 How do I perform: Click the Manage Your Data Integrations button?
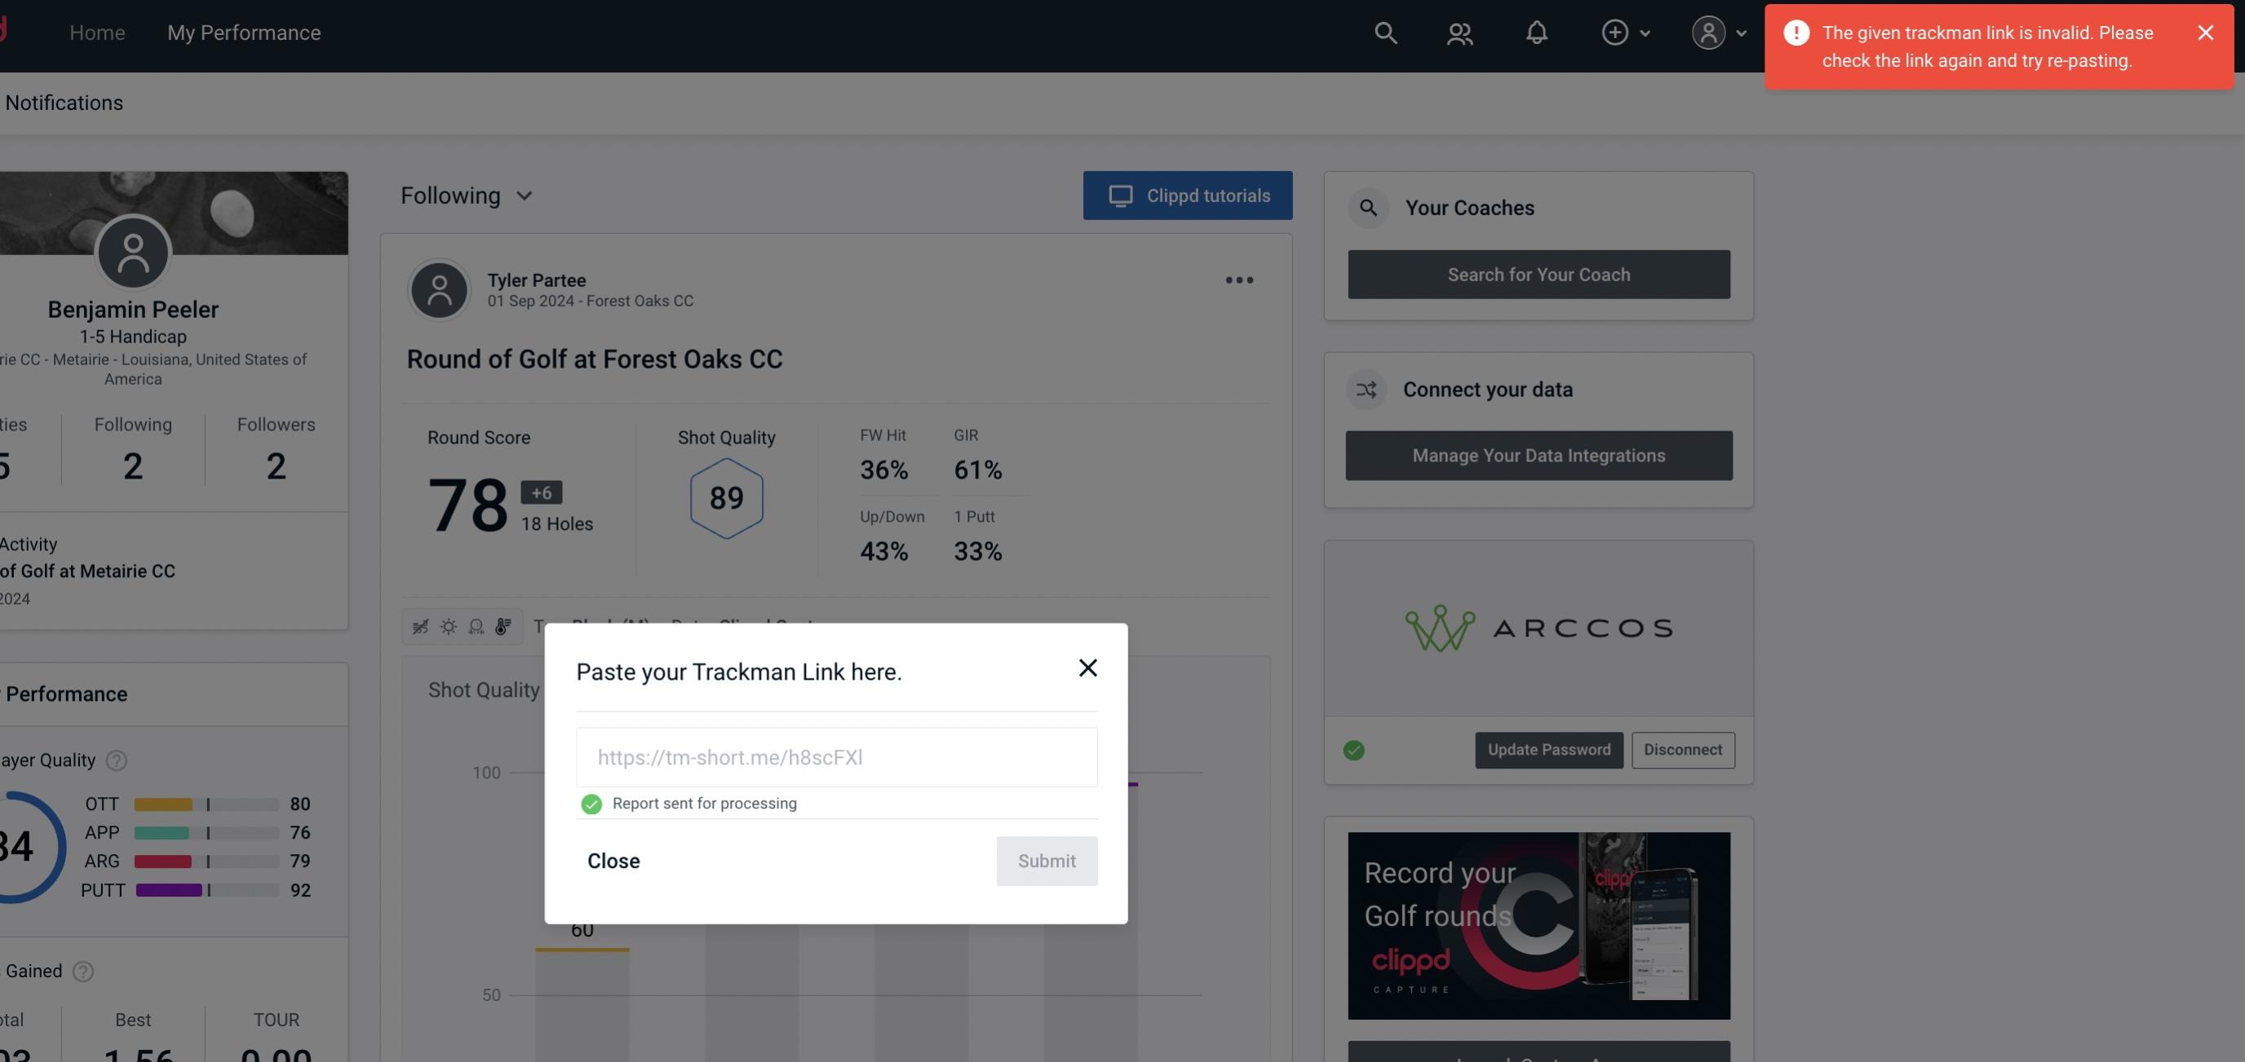click(x=1539, y=455)
